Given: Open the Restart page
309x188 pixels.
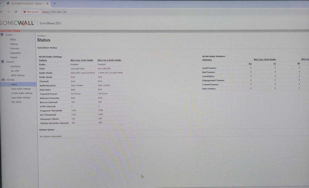Looking at the screenshot, I should pos(14,58).
